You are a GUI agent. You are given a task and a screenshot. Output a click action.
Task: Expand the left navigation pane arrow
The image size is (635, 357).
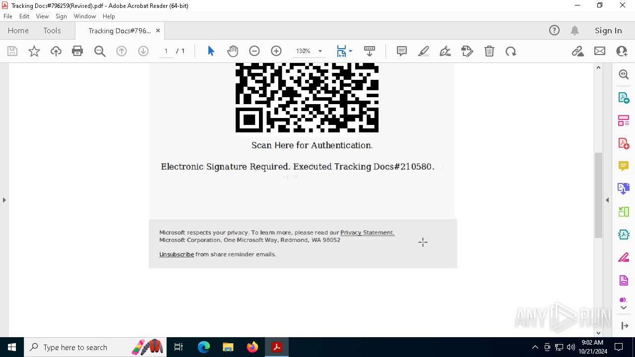coord(4,200)
